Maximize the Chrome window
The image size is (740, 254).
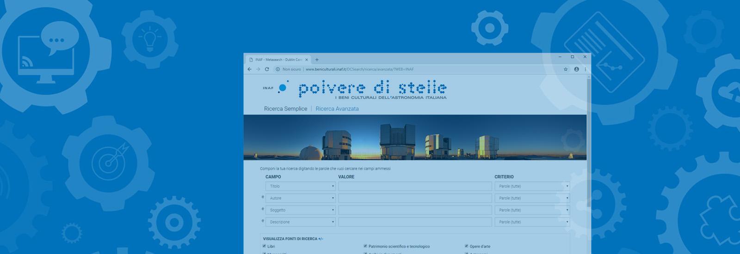(572, 57)
